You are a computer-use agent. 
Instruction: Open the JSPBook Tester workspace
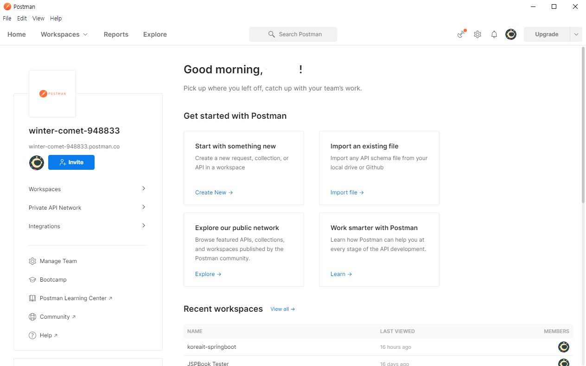click(x=208, y=364)
